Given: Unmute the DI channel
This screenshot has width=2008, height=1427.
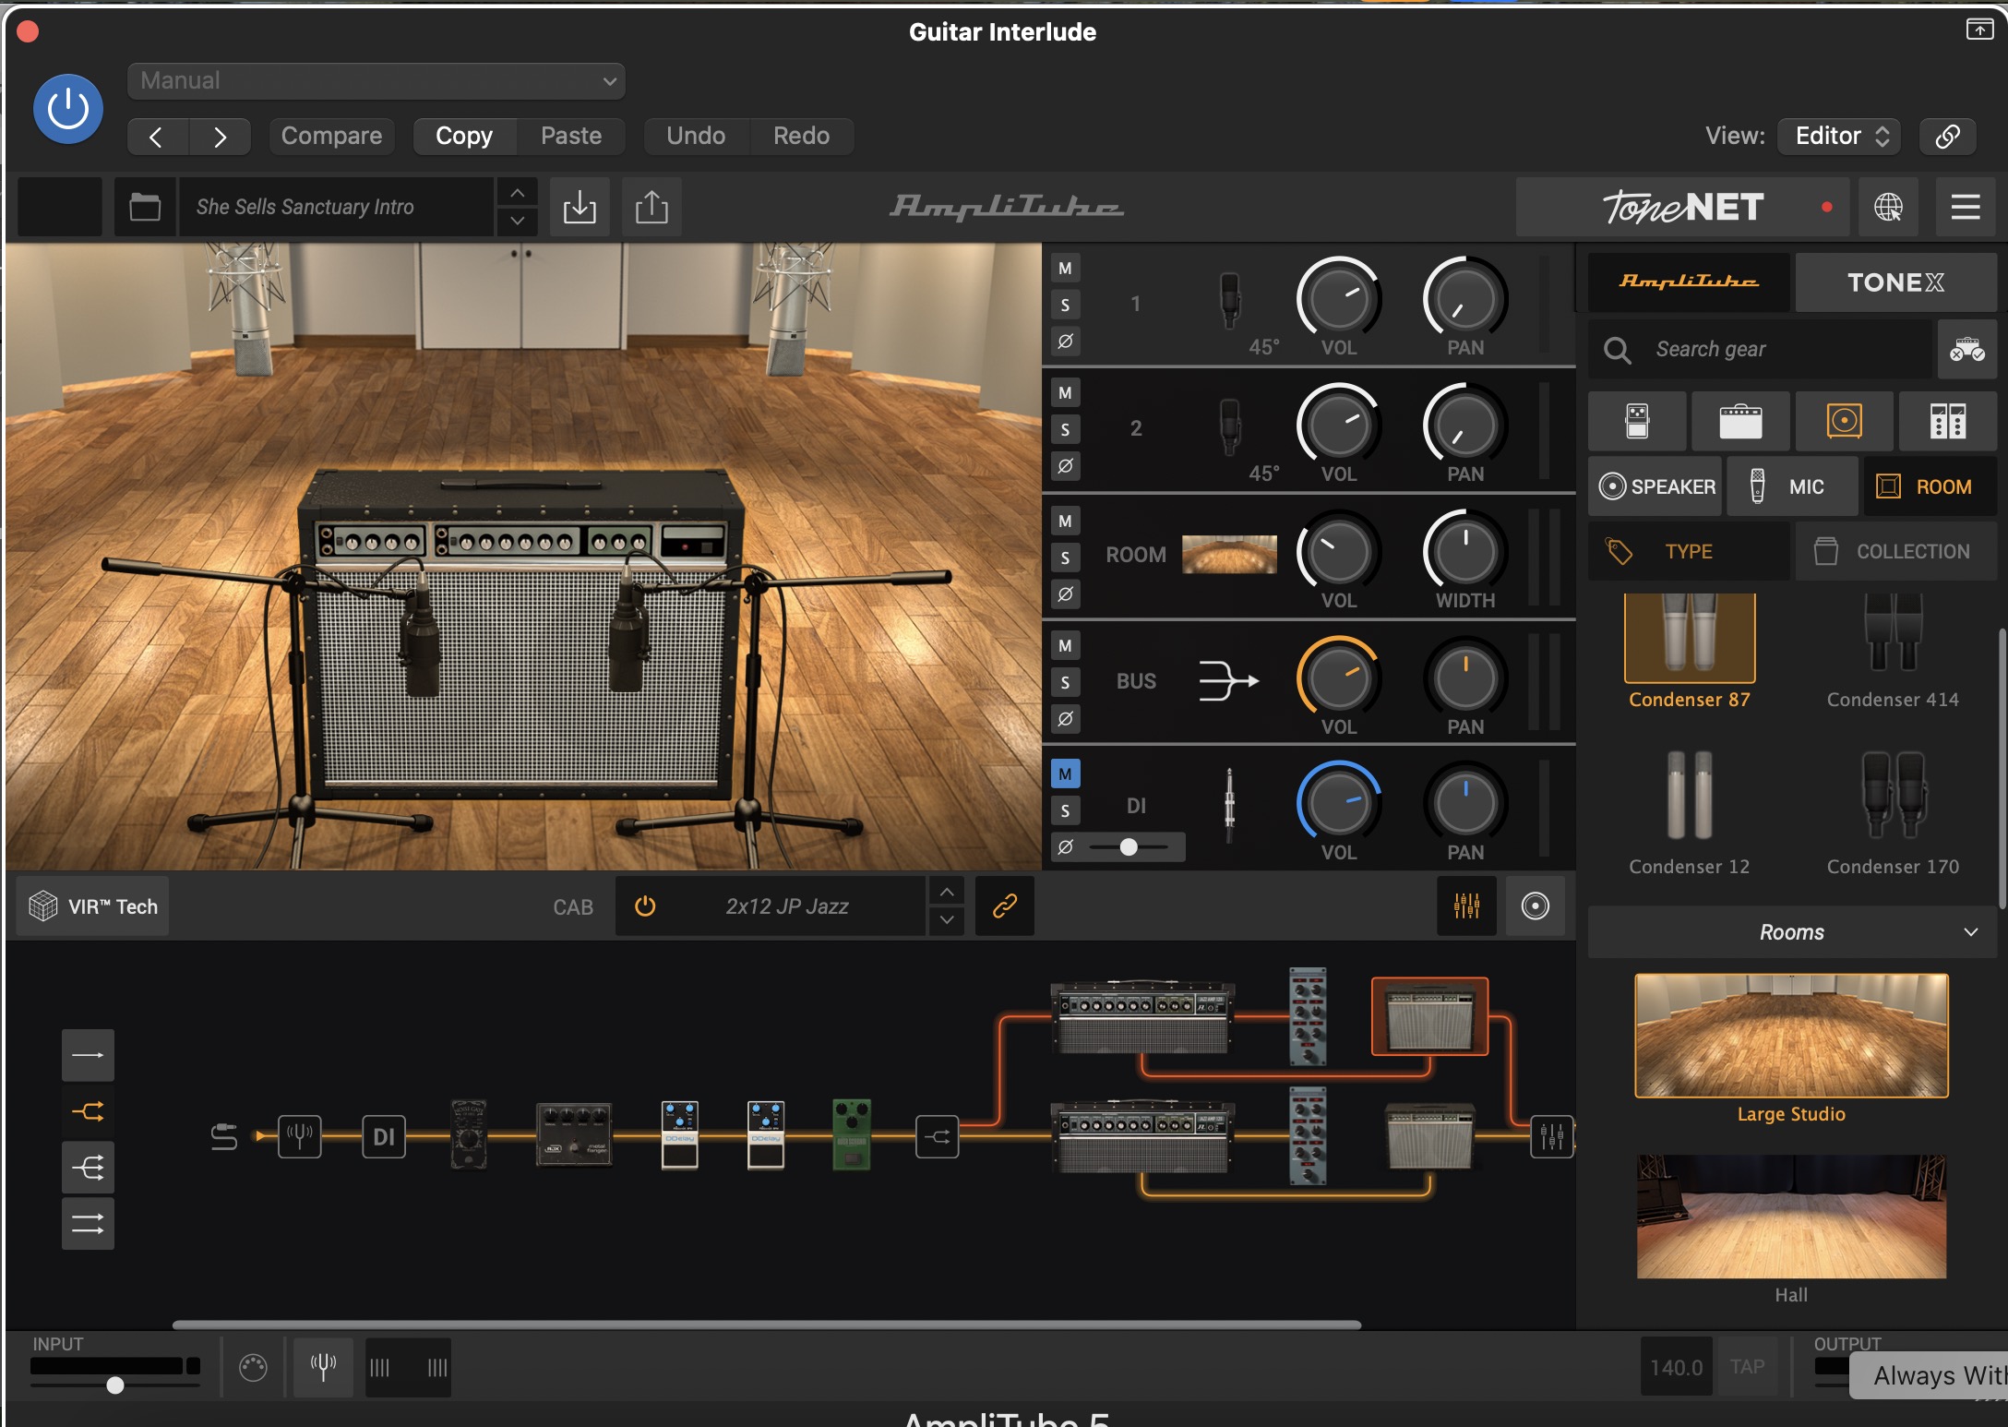Looking at the screenshot, I should [x=1065, y=773].
